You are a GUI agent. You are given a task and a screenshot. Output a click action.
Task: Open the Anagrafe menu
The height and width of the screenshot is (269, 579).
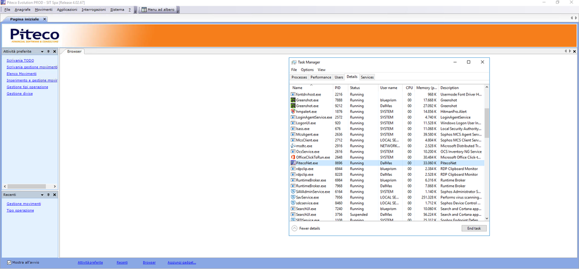click(x=23, y=10)
